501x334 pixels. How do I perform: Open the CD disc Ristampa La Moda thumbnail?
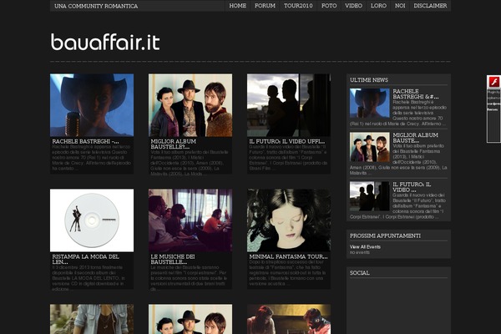92,220
